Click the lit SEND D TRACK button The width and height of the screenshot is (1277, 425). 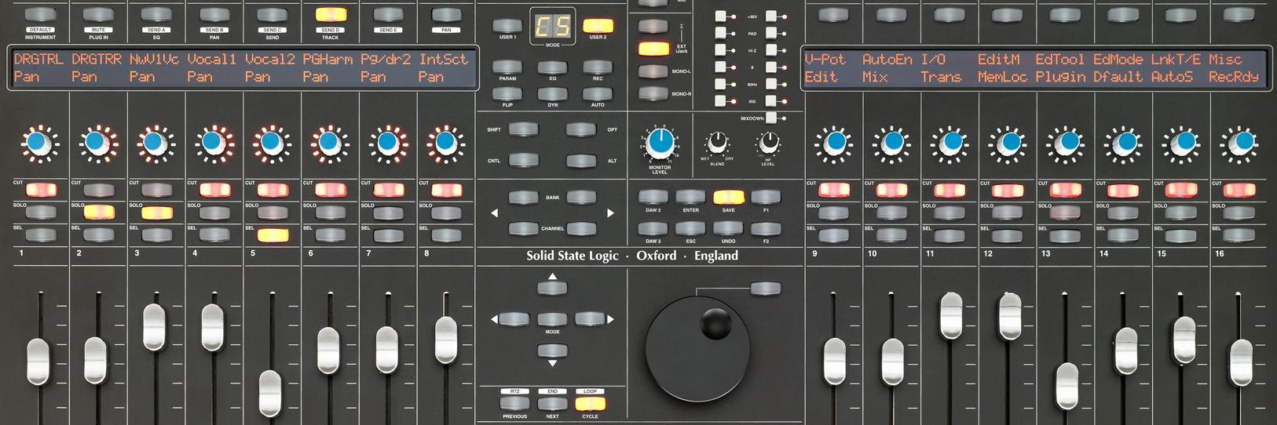pyautogui.click(x=330, y=15)
